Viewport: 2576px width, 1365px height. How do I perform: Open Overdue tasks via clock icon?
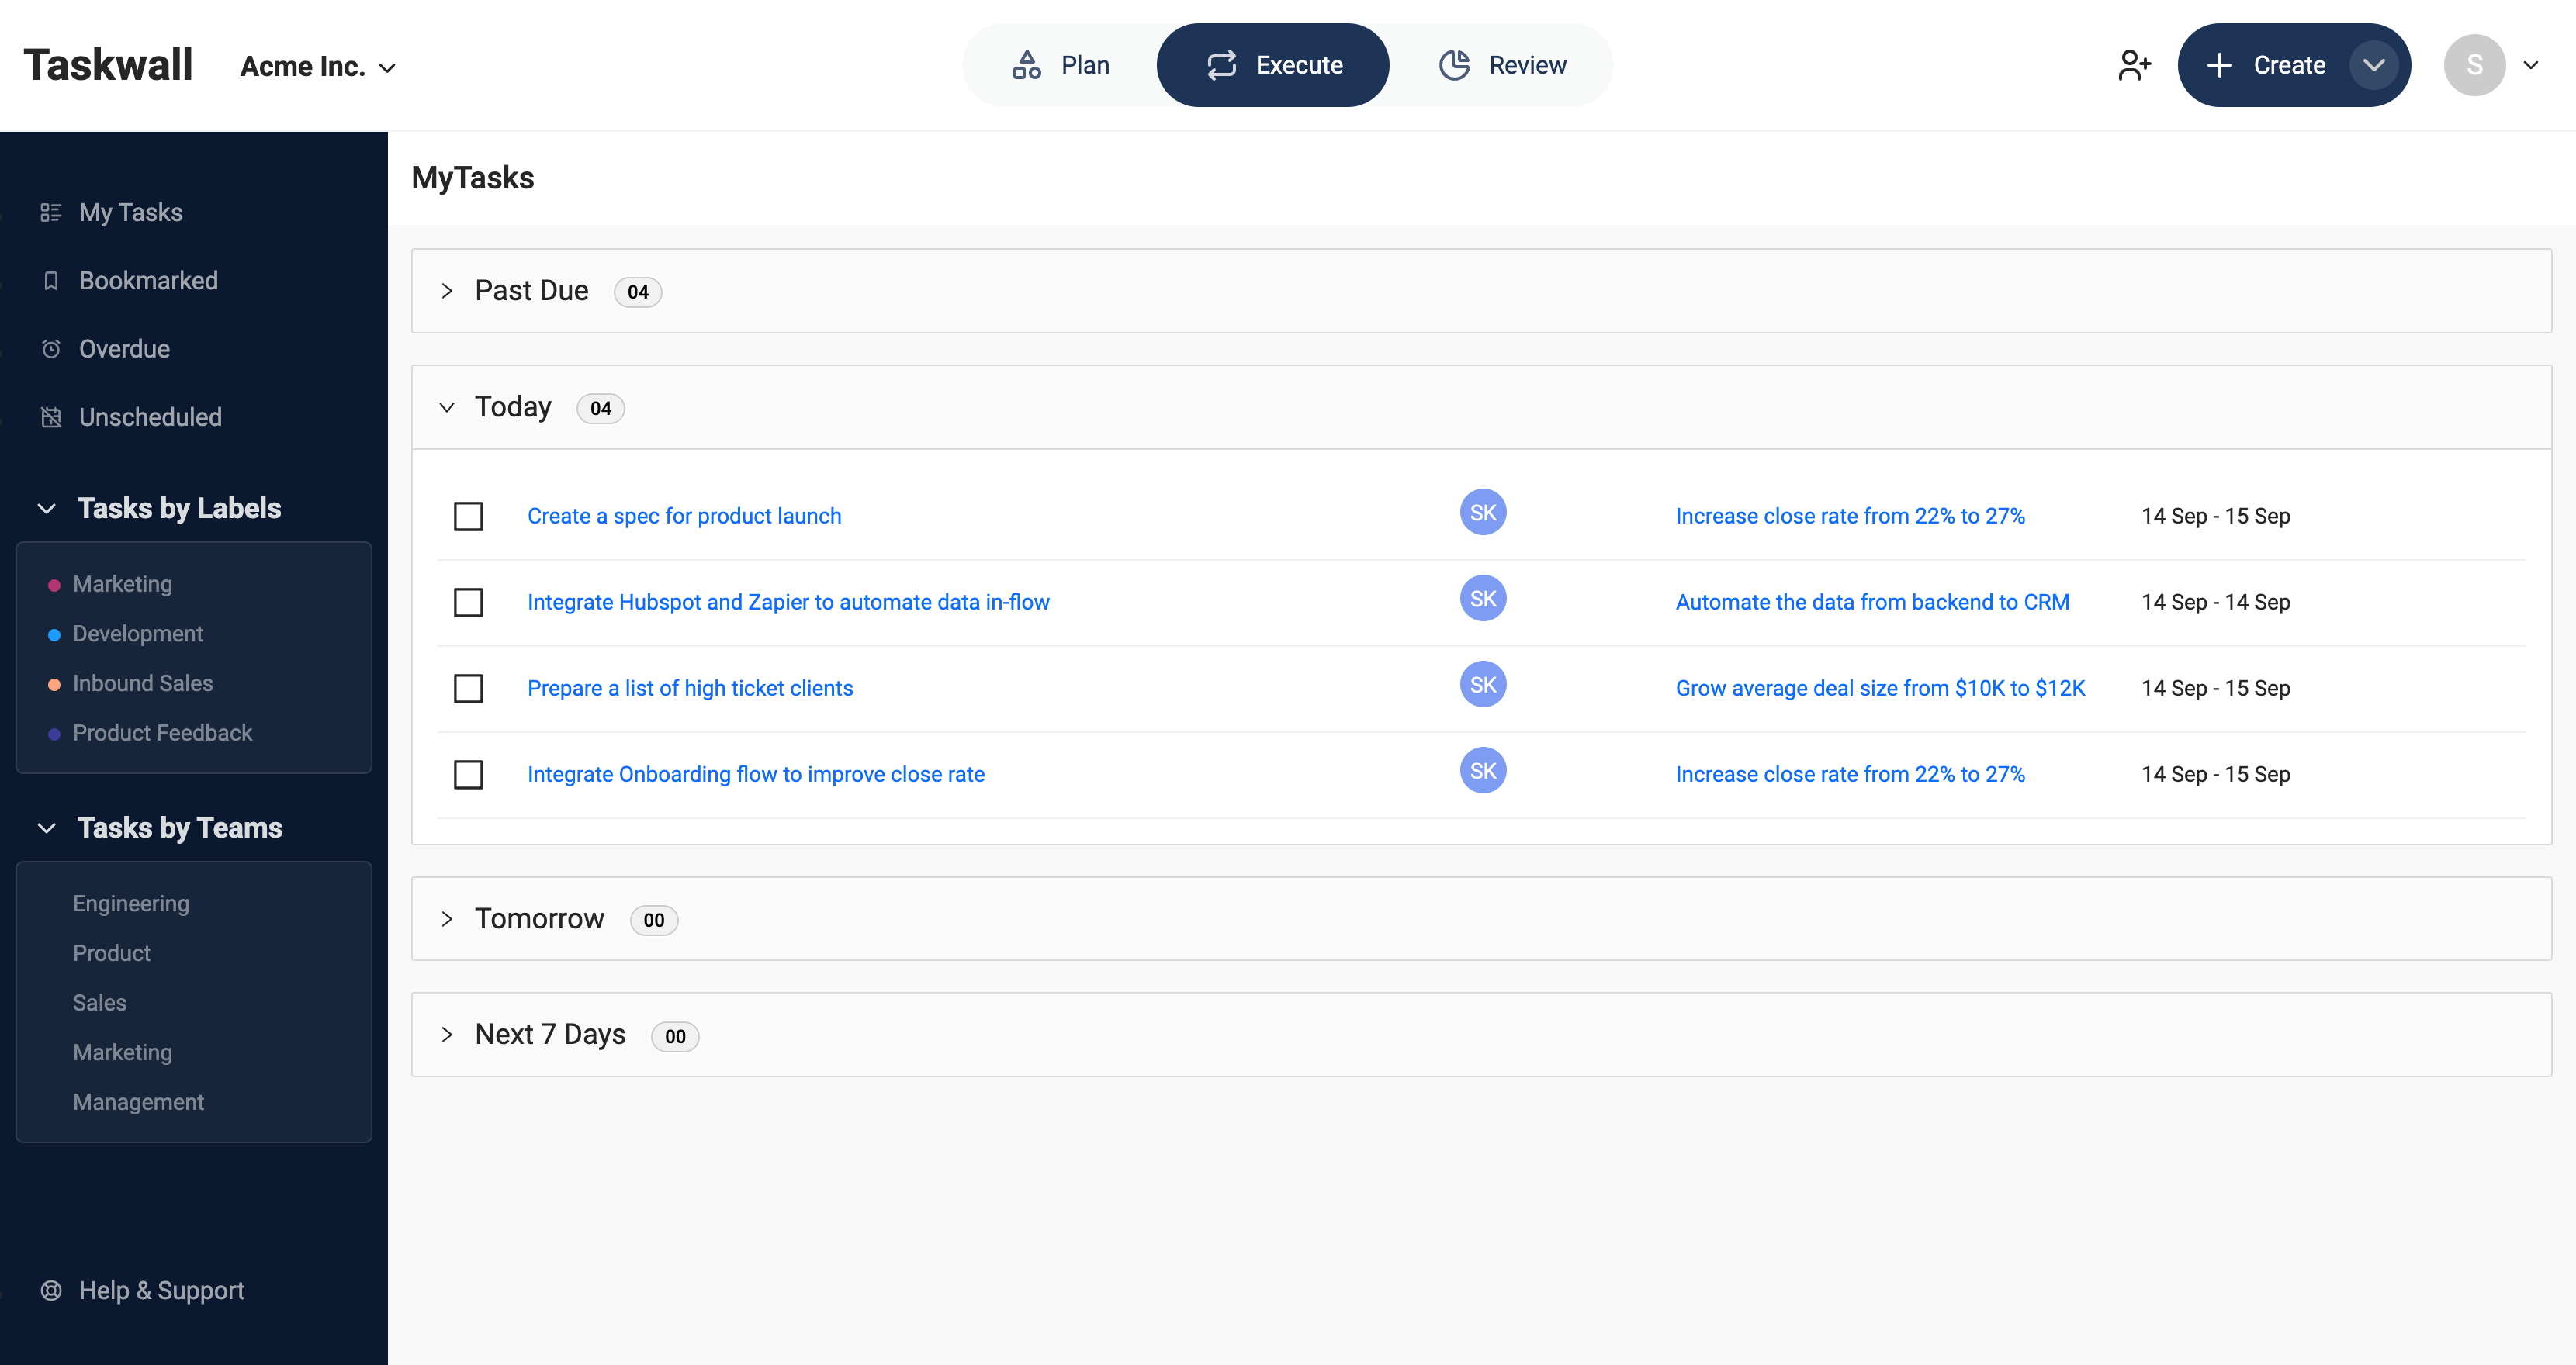tap(51, 347)
